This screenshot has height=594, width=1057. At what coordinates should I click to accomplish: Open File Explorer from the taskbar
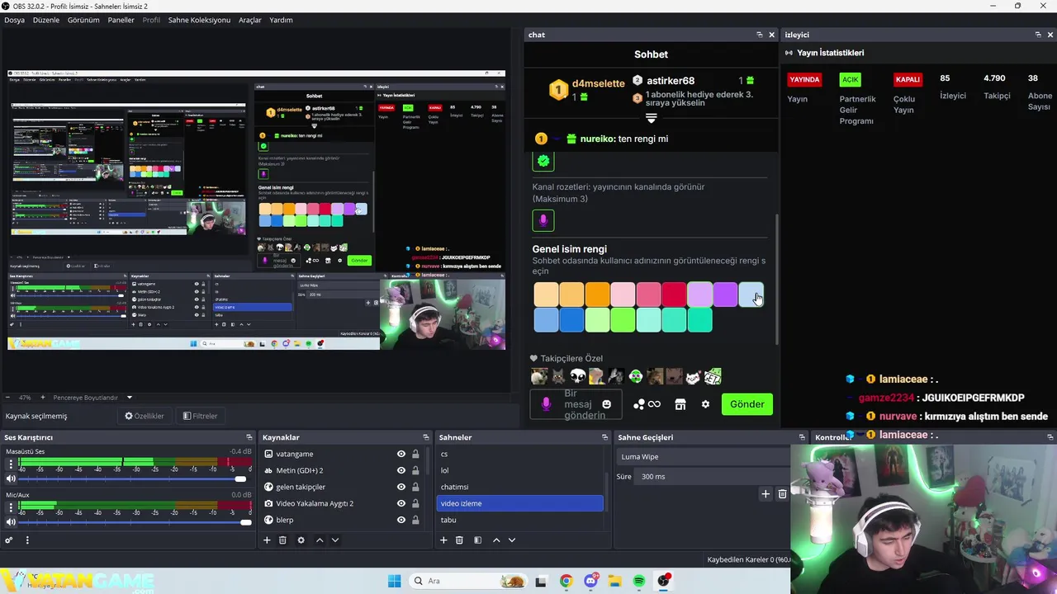point(614,581)
